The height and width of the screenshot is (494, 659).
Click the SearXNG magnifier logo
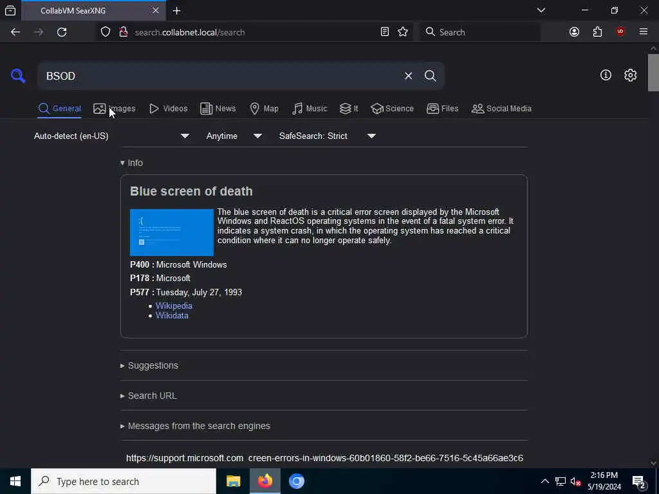[18, 76]
